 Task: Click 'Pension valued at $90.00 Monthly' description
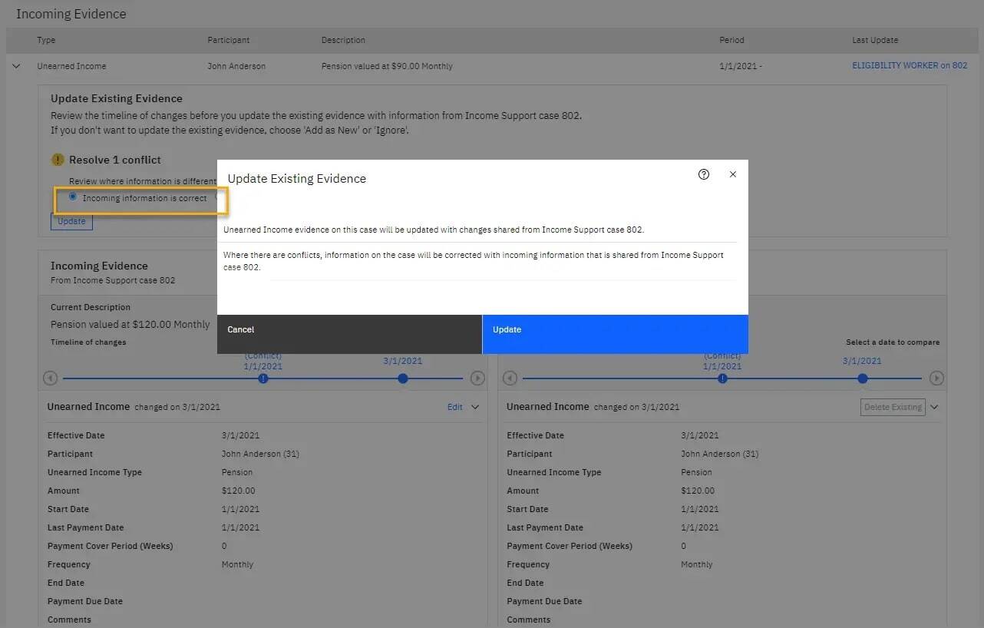387,67
